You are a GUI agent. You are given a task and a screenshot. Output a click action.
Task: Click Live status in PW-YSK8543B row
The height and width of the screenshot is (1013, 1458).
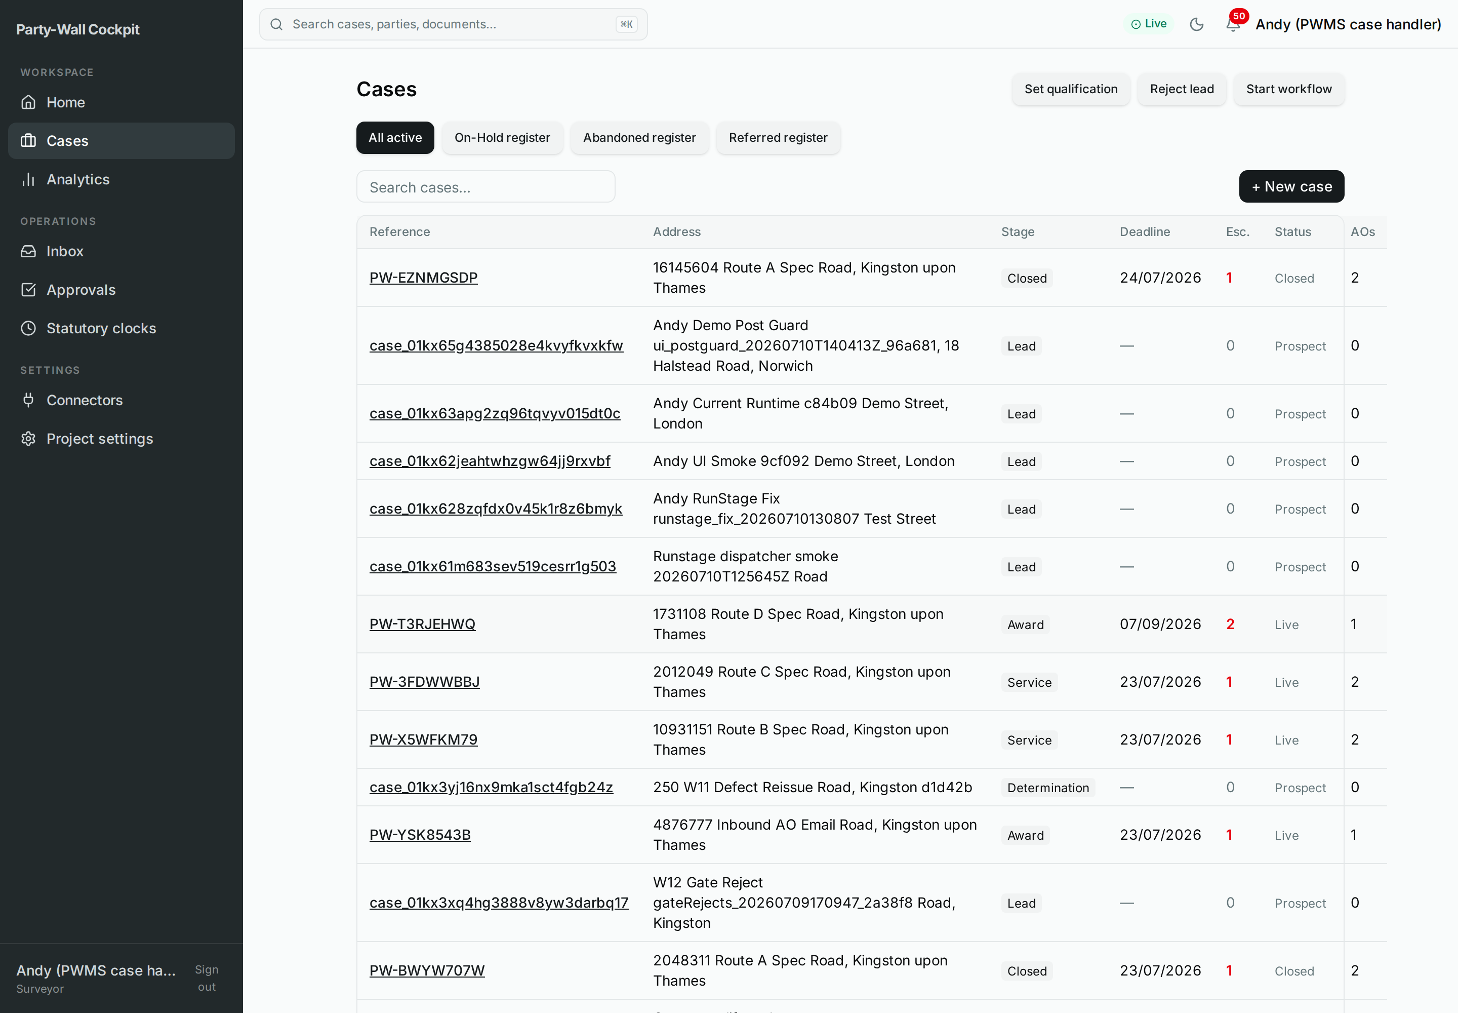pos(1286,835)
